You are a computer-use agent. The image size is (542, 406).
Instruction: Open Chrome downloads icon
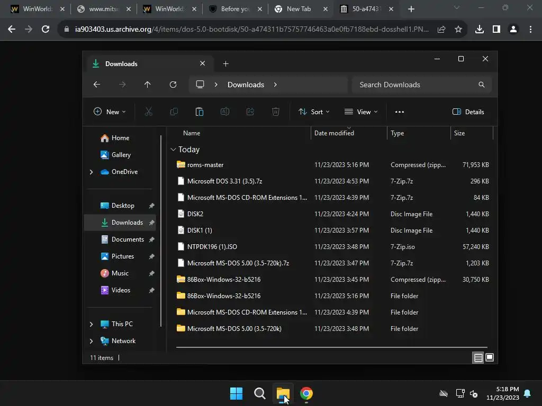tap(480, 30)
